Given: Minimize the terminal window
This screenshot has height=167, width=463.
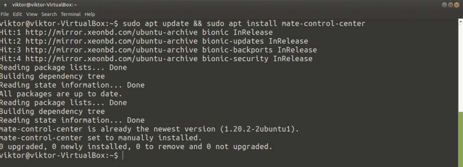Looking at the screenshot, I should pyautogui.click(x=445, y=5).
